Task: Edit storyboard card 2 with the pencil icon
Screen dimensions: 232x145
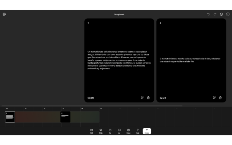Action: pos(214,97)
